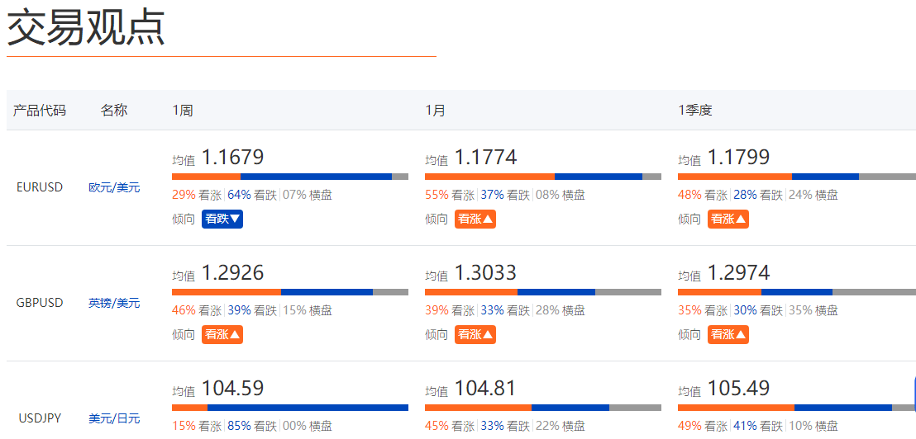Image resolution: width=916 pixels, height=439 pixels.
Task: Select the 1季度 column header
Action: [695, 110]
